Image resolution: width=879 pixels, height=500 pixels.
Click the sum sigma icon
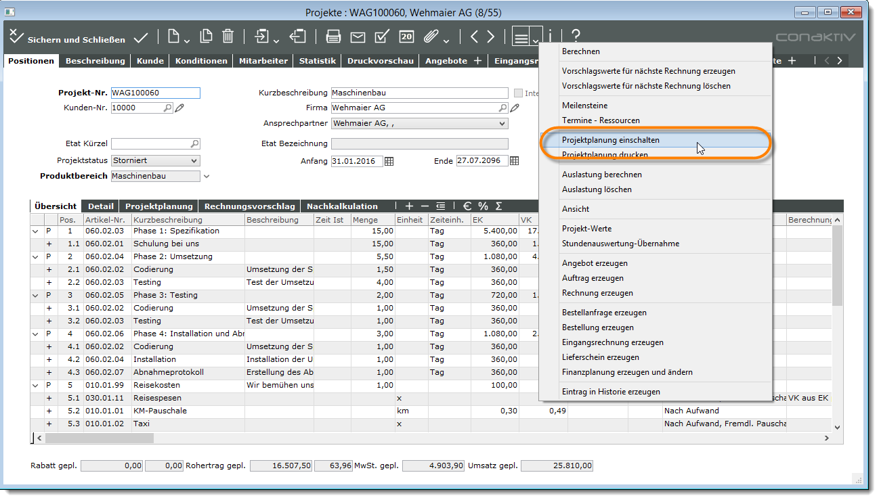tap(499, 206)
